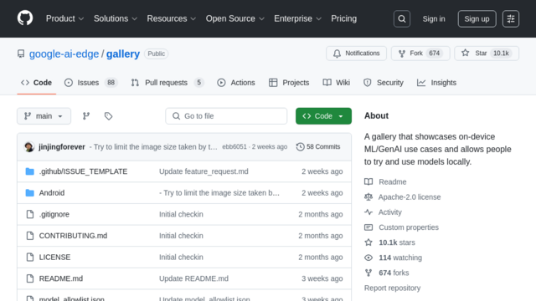Click the LICENSE file icon

(30, 258)
